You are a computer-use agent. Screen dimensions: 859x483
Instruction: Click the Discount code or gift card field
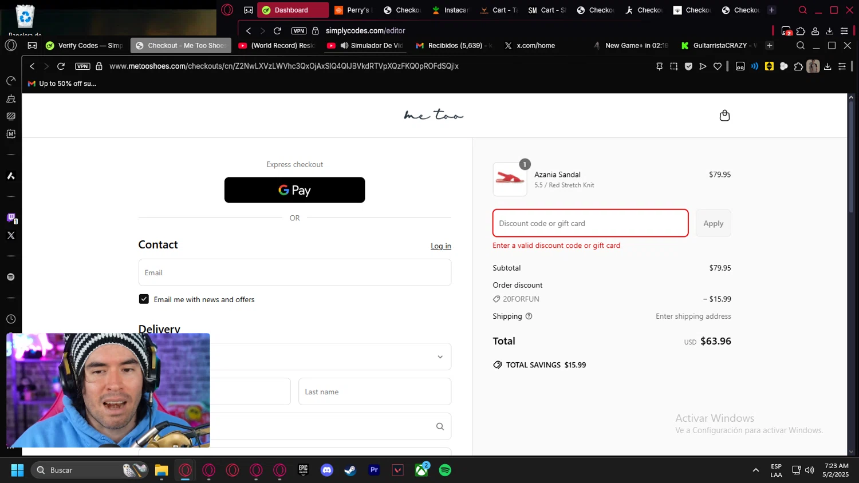(x=590, y=223)
